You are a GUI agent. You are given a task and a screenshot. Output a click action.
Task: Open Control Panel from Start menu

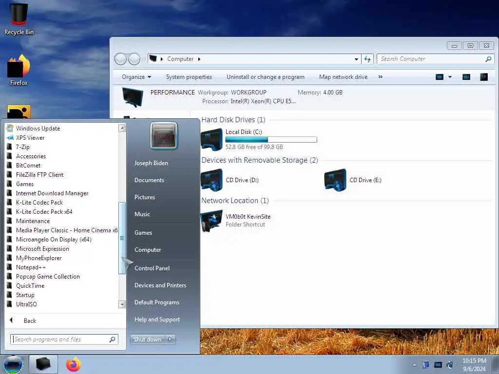tap(152, 268)
